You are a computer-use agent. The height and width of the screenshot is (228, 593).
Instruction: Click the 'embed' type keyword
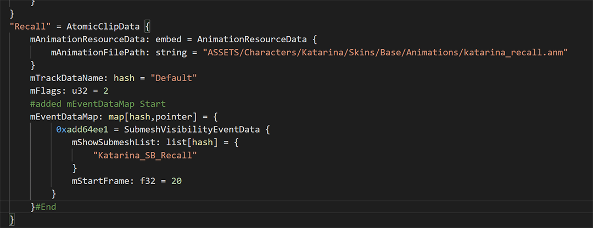tap(169, 39)
